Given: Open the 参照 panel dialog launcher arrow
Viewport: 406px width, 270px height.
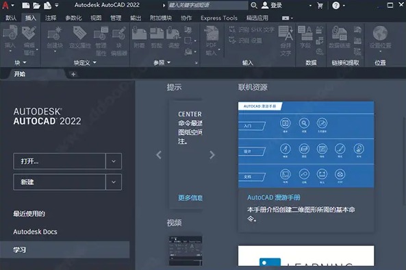Looking at the screenshot, I should [x=196, y=63].
